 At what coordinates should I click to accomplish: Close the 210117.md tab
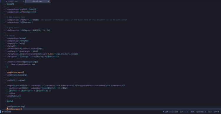23,1
